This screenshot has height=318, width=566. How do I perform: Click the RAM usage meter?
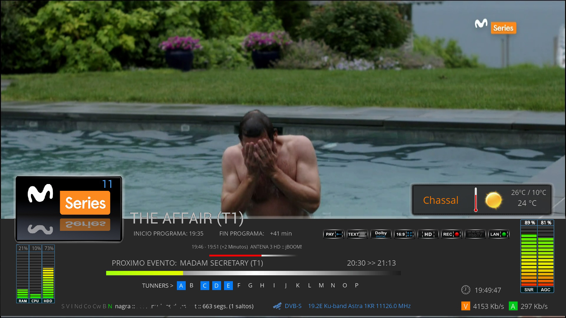23,274
